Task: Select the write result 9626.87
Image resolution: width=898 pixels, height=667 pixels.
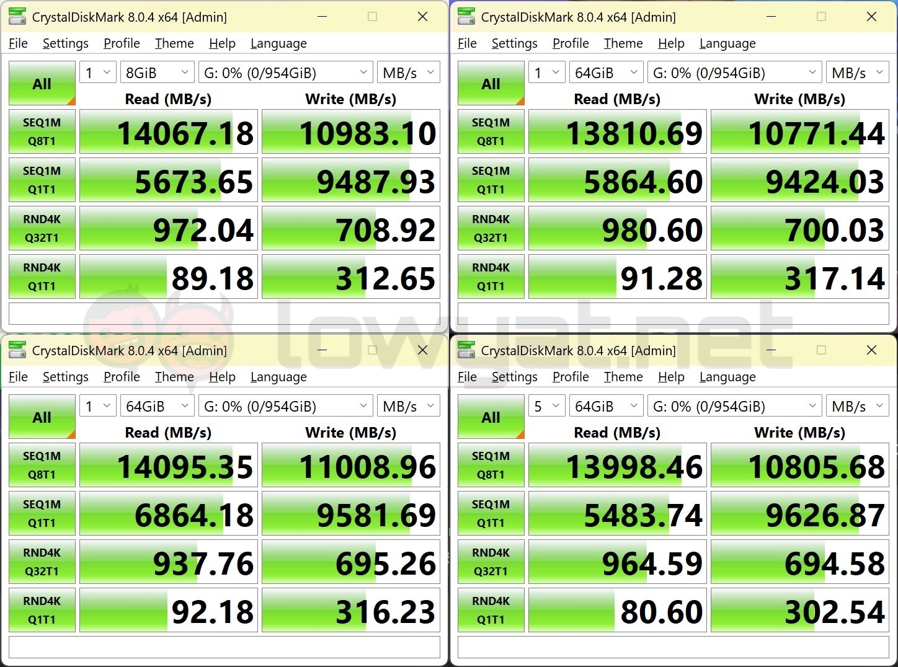Action: pos(800,513)
